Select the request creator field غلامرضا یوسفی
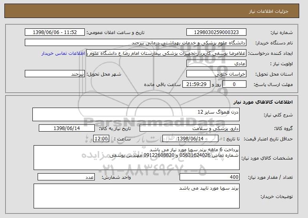Image resolution: width=308 pixels, height=218 pixels. (x=166, y=53)
